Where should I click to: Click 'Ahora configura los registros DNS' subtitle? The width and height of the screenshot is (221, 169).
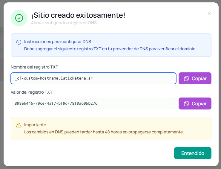point(64,23)
